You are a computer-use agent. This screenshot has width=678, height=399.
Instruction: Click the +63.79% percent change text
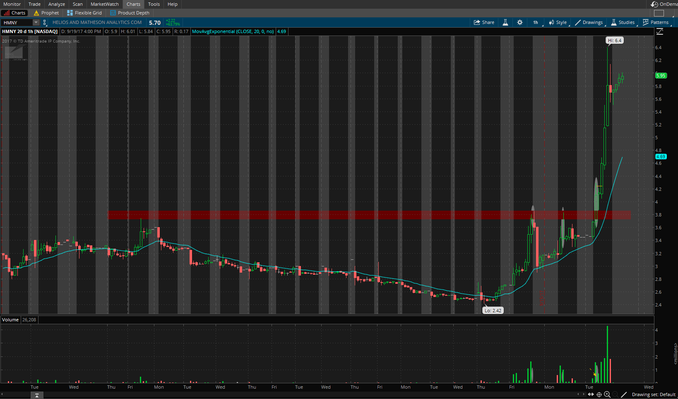click(173, 24)
